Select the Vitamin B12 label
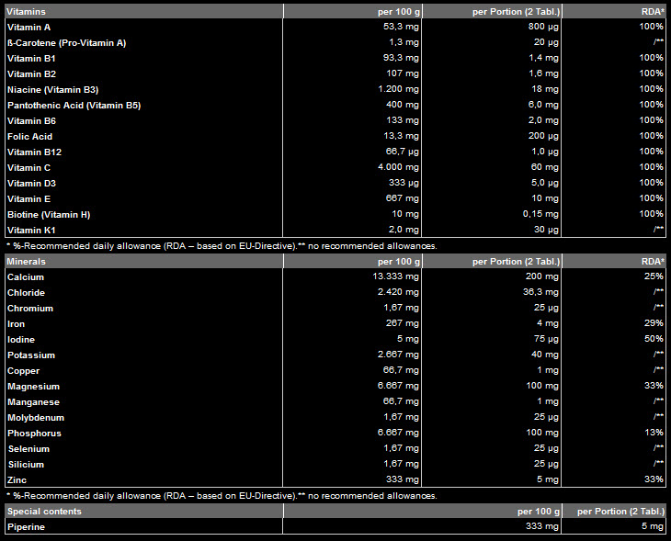This screenshot has width=671, height=541. click(34, 152)
